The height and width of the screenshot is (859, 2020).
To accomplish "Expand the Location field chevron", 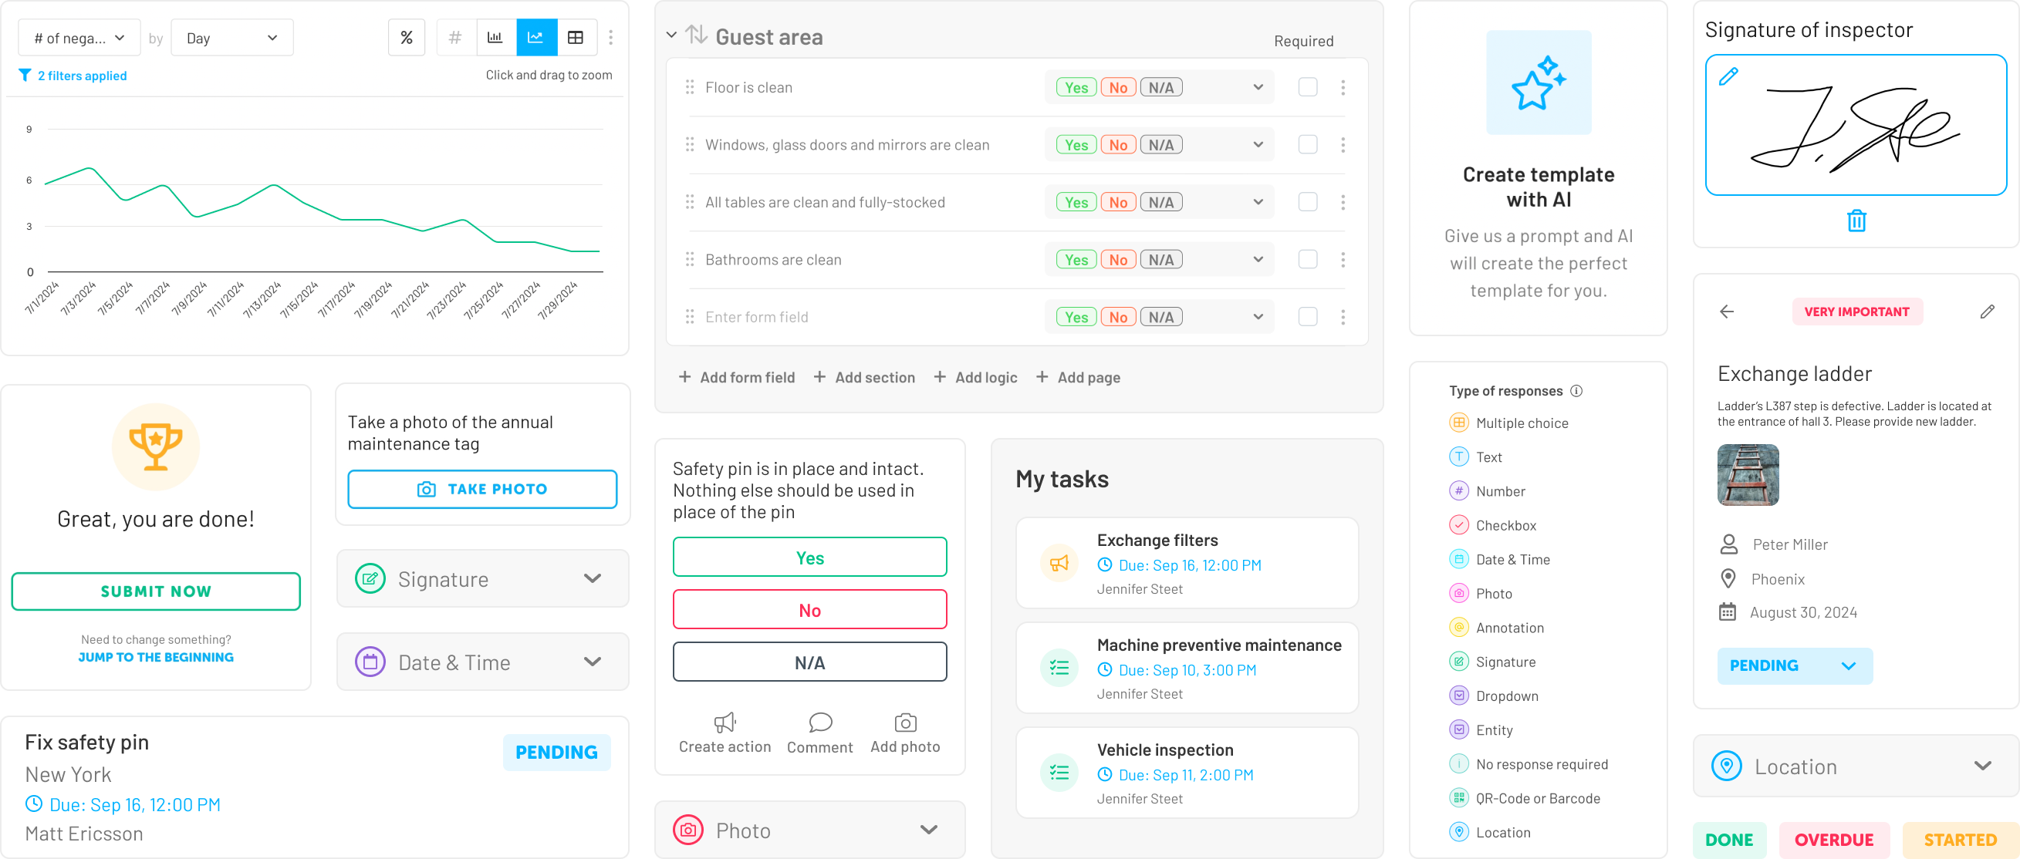I will click(1982, 766).
